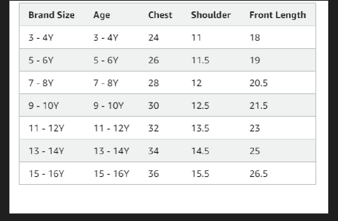Click shoulder value 13.5
The image size is (338, 221).
point(200,128)
